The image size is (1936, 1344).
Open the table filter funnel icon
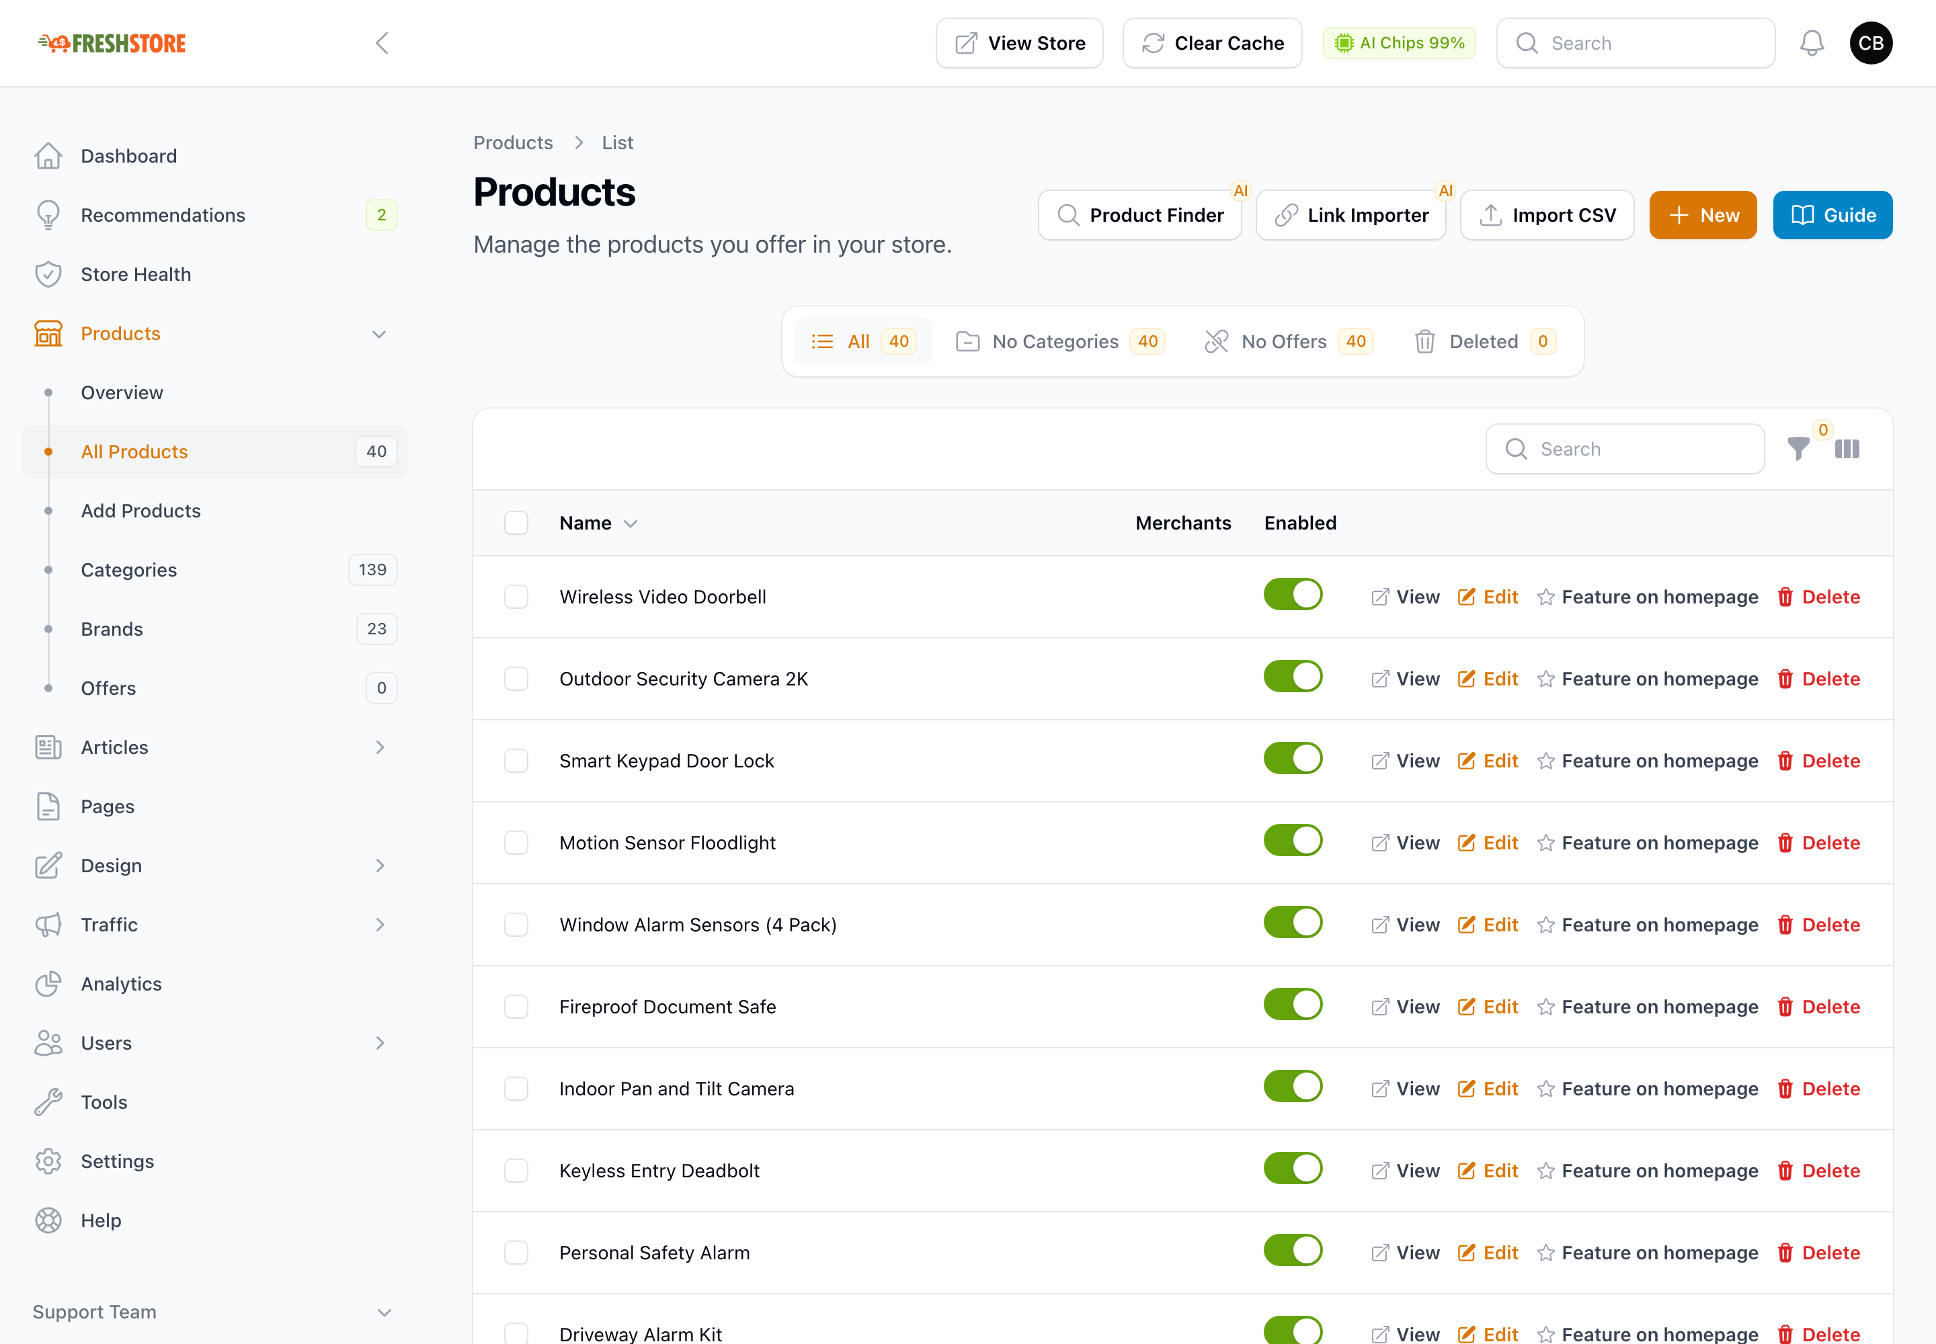point(1798,449)
